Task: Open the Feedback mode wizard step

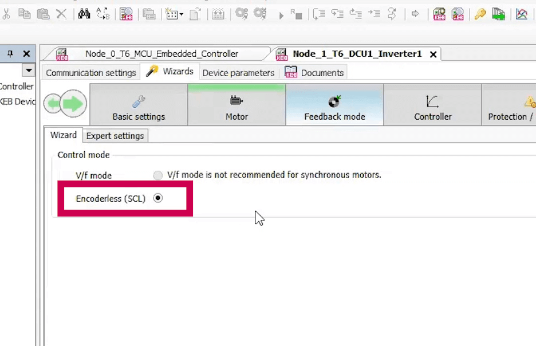Action: tap(334, 105)
